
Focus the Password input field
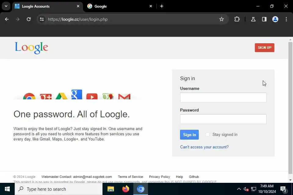tap(223, 119)
